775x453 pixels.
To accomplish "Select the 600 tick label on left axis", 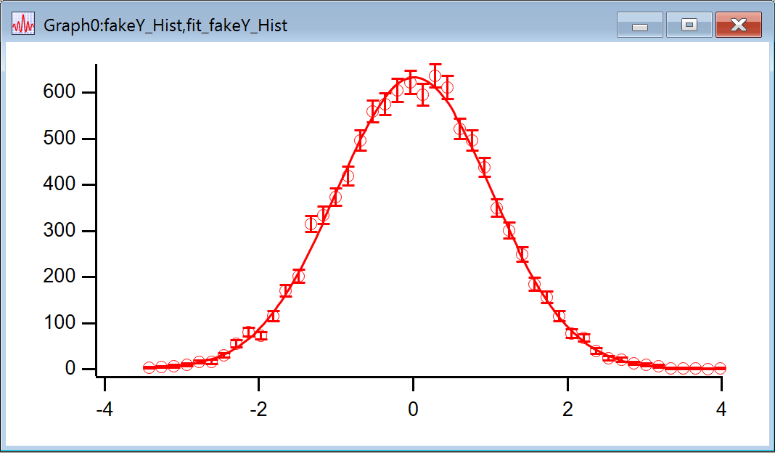I will pyautogui.click(x=59, y=93).
